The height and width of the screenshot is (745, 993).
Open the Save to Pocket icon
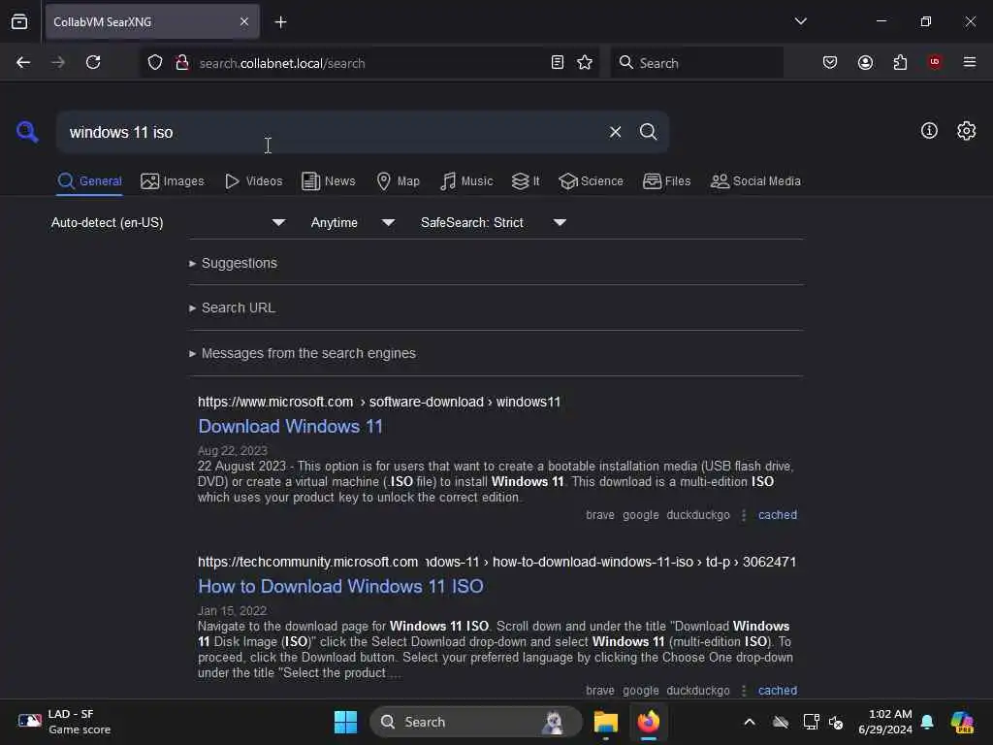[x=830, y=62]
